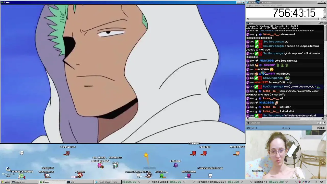Select the ARHAN_JOU viking avatar sprite

pos(115,165)
